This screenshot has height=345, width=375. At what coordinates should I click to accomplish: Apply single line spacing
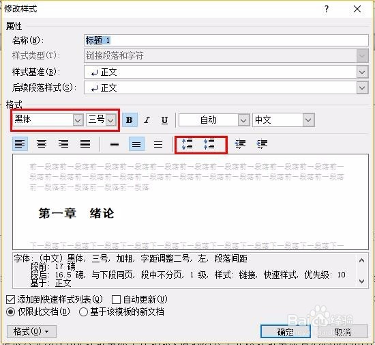[x=115, y=144]
